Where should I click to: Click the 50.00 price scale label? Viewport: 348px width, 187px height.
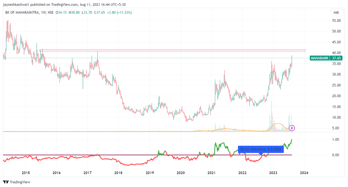[336, 31]
